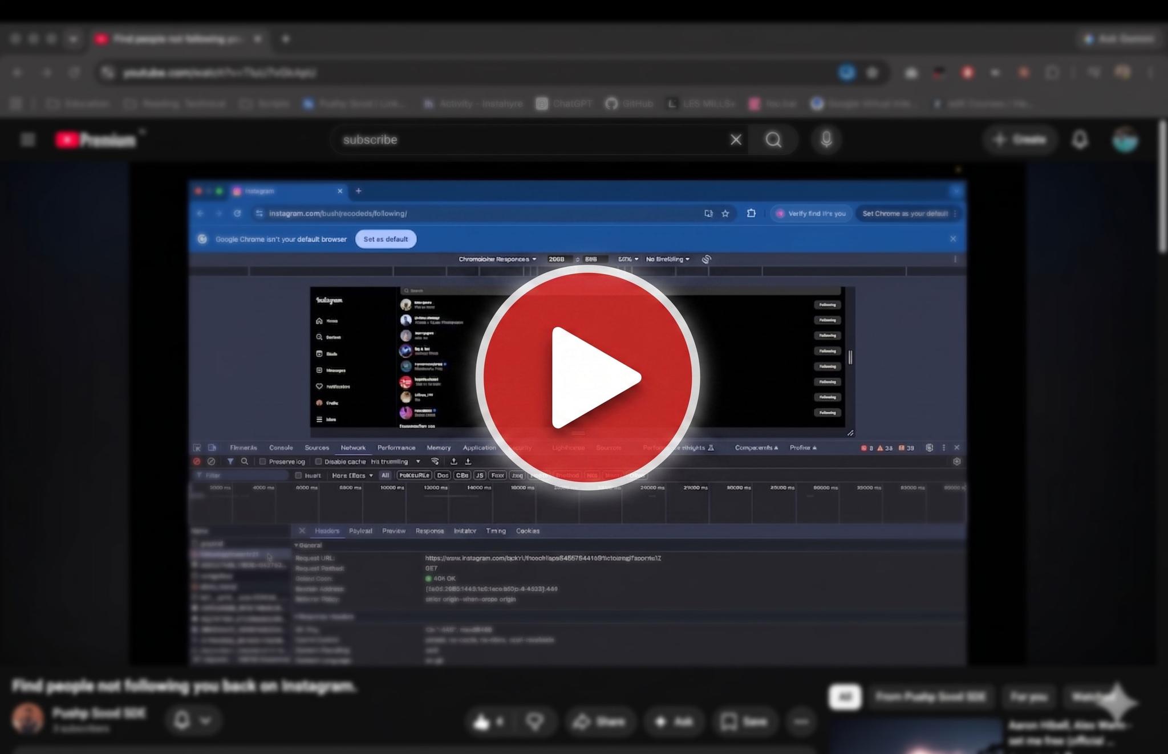This screenshot has width=1168, height=754.
Task: Click the video title about Instagram followers
Action: tap(184, 686)
